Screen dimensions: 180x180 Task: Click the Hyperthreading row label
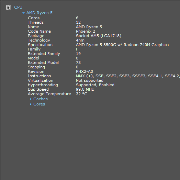43,85
